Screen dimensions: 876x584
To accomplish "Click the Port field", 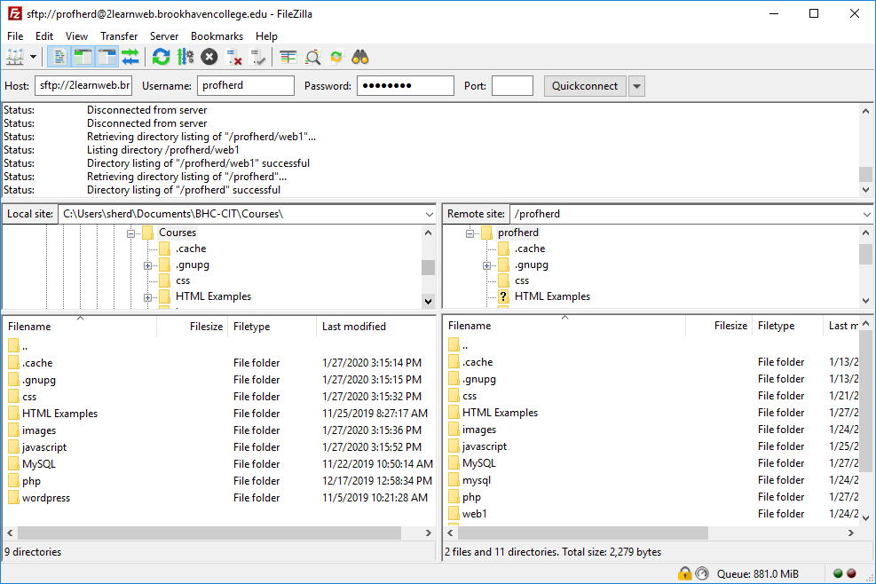I will 512,85.
